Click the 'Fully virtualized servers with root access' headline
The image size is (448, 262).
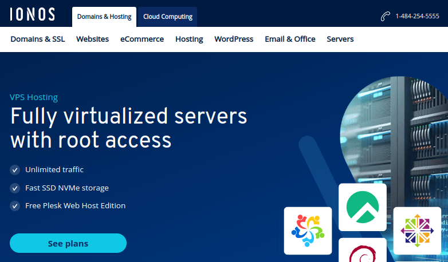[x=128, y=128]
